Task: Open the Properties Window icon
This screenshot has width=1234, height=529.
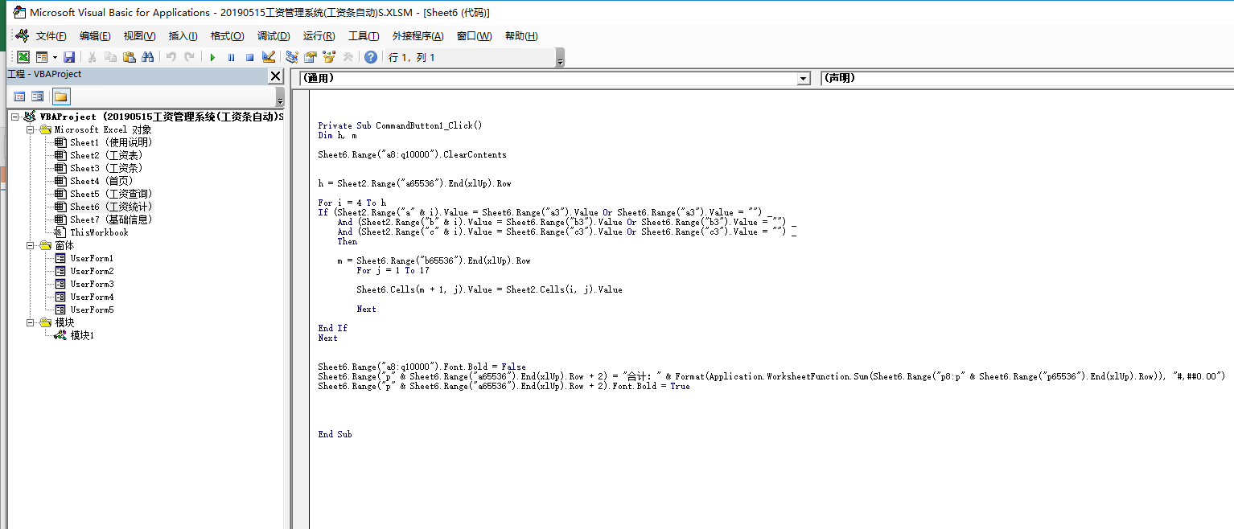Action: pos(311,57)
